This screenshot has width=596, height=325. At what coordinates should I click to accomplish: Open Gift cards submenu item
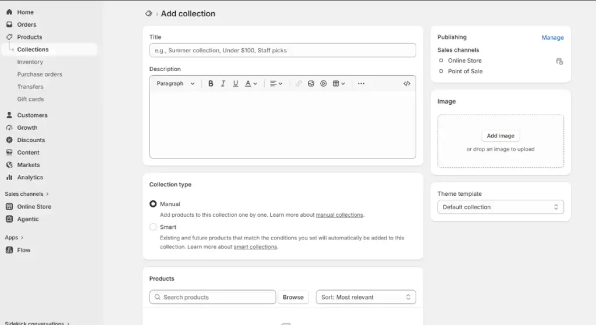(x=30, y=99)
